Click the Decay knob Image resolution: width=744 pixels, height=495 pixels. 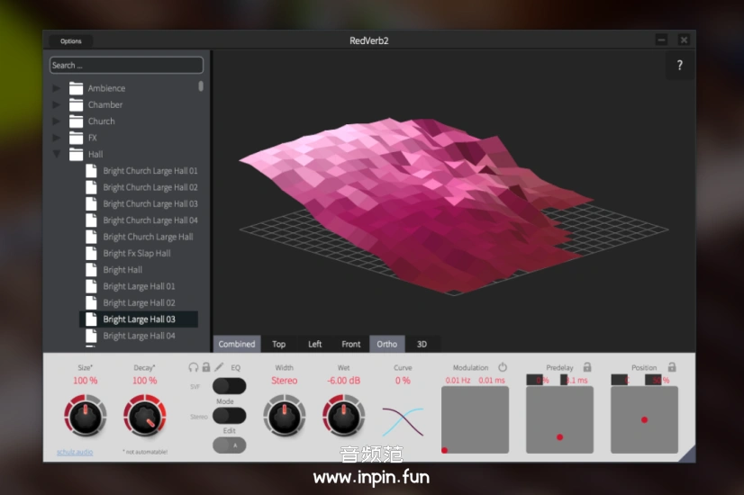pyautogui.click(x=145, y=416)
